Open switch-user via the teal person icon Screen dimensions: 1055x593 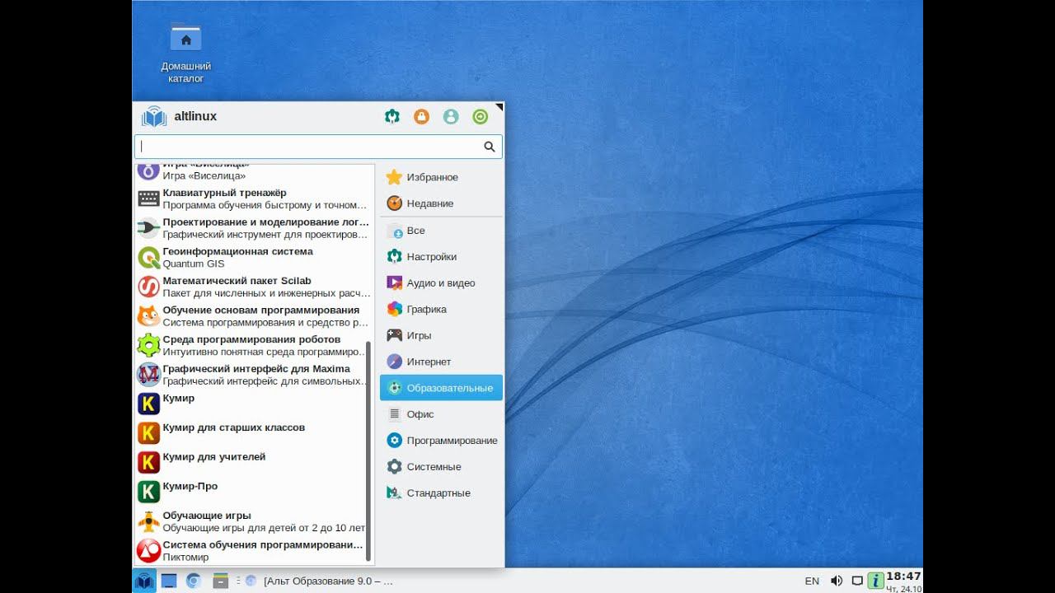(x=451, y=117)
